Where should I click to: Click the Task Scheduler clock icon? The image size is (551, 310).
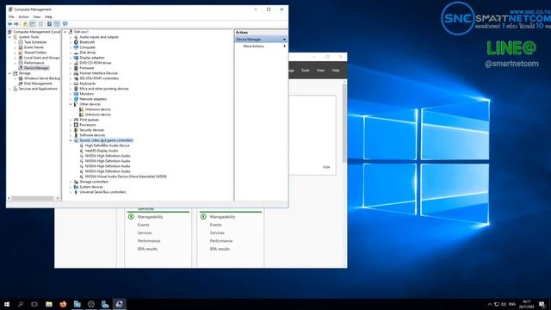[21, 42]
